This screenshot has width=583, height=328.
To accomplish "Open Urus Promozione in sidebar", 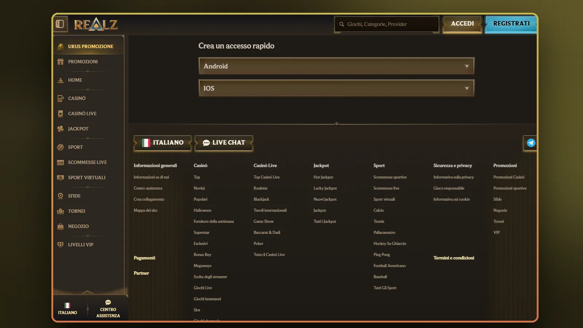I will tap(89, 46).
